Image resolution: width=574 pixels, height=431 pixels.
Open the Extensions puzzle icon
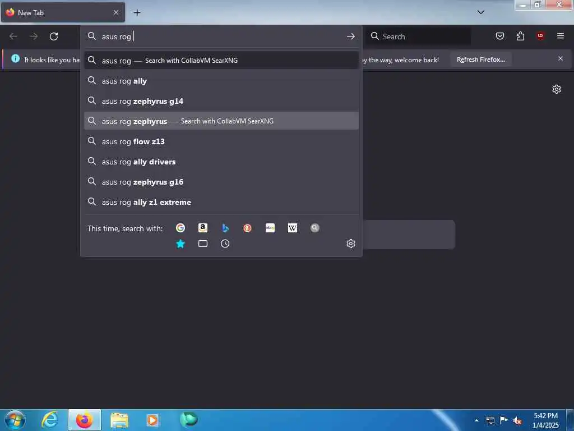[x=520, y=36]
